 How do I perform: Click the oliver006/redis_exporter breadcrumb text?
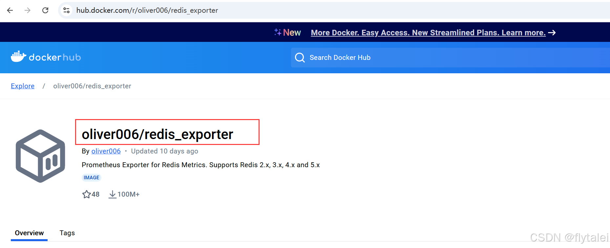click(92, 86)
